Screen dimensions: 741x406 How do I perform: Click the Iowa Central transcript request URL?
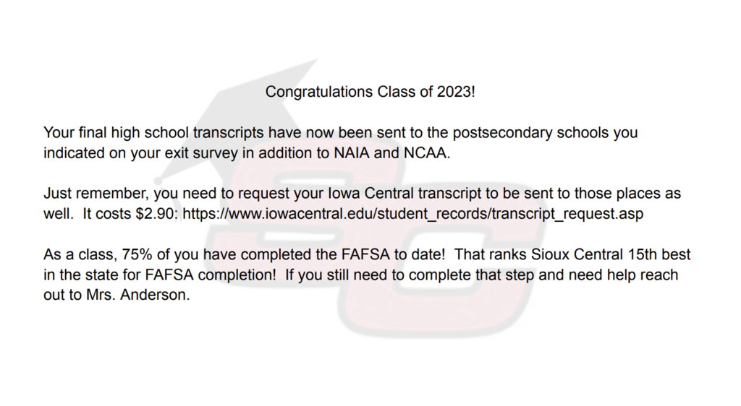point(412,214)
